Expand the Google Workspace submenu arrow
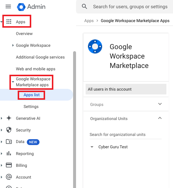This screenshot has width=173, height=188. (13, 45)
